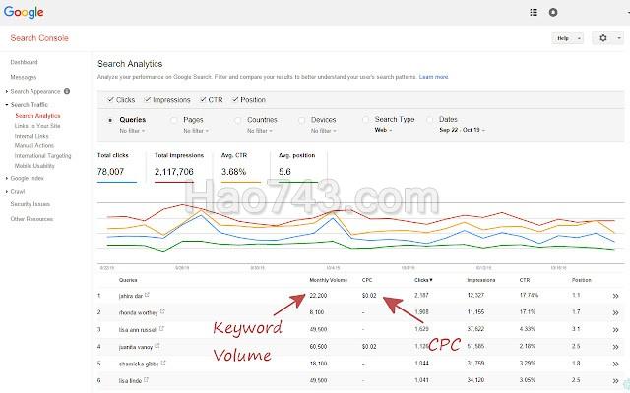Sort by the Monthly Volume column header
The height and width of the screenshot is (393, 630).
(328, 280)
